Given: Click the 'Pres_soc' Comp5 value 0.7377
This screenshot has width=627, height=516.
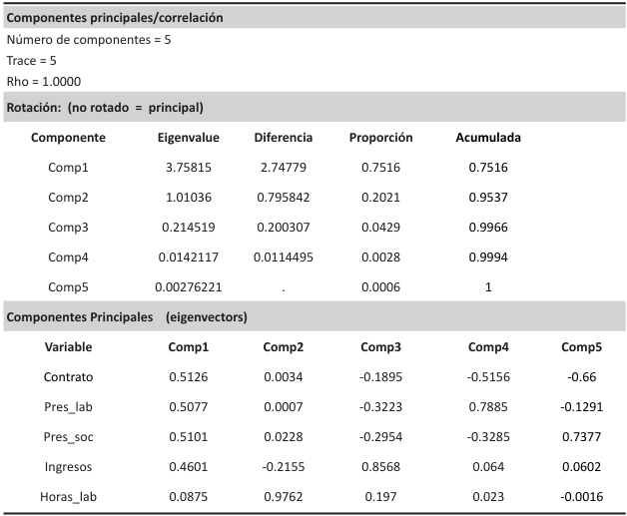Looking at the screenshot, I should (582, 436).
